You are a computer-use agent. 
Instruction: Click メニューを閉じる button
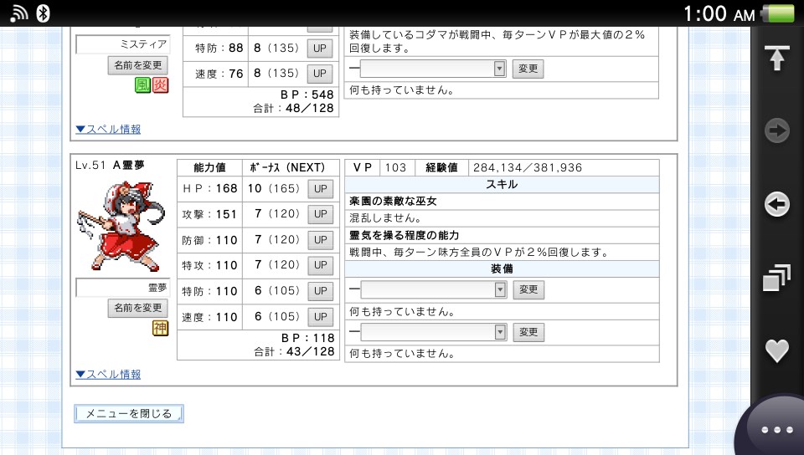pyautogui.click(x=129, y=413)
